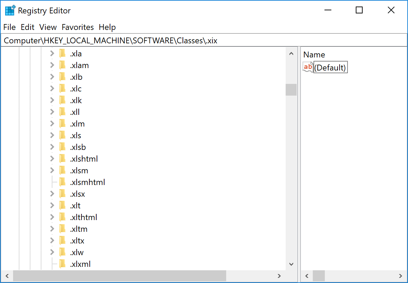This screenshot has width=408, height=283.
Task: Select the .xlsb key label
Action: point(78,147)
